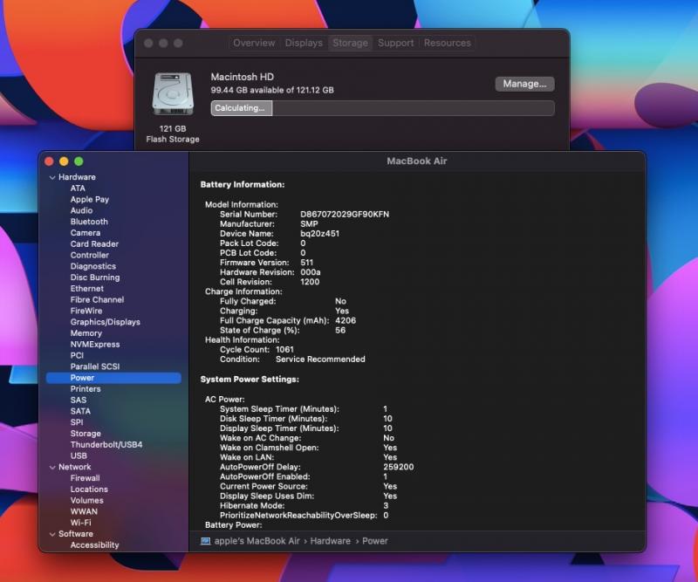The width and height of the screenshot is (698, 582).
Task: Select SATA in the sidebar
Action: coord(80,411)
